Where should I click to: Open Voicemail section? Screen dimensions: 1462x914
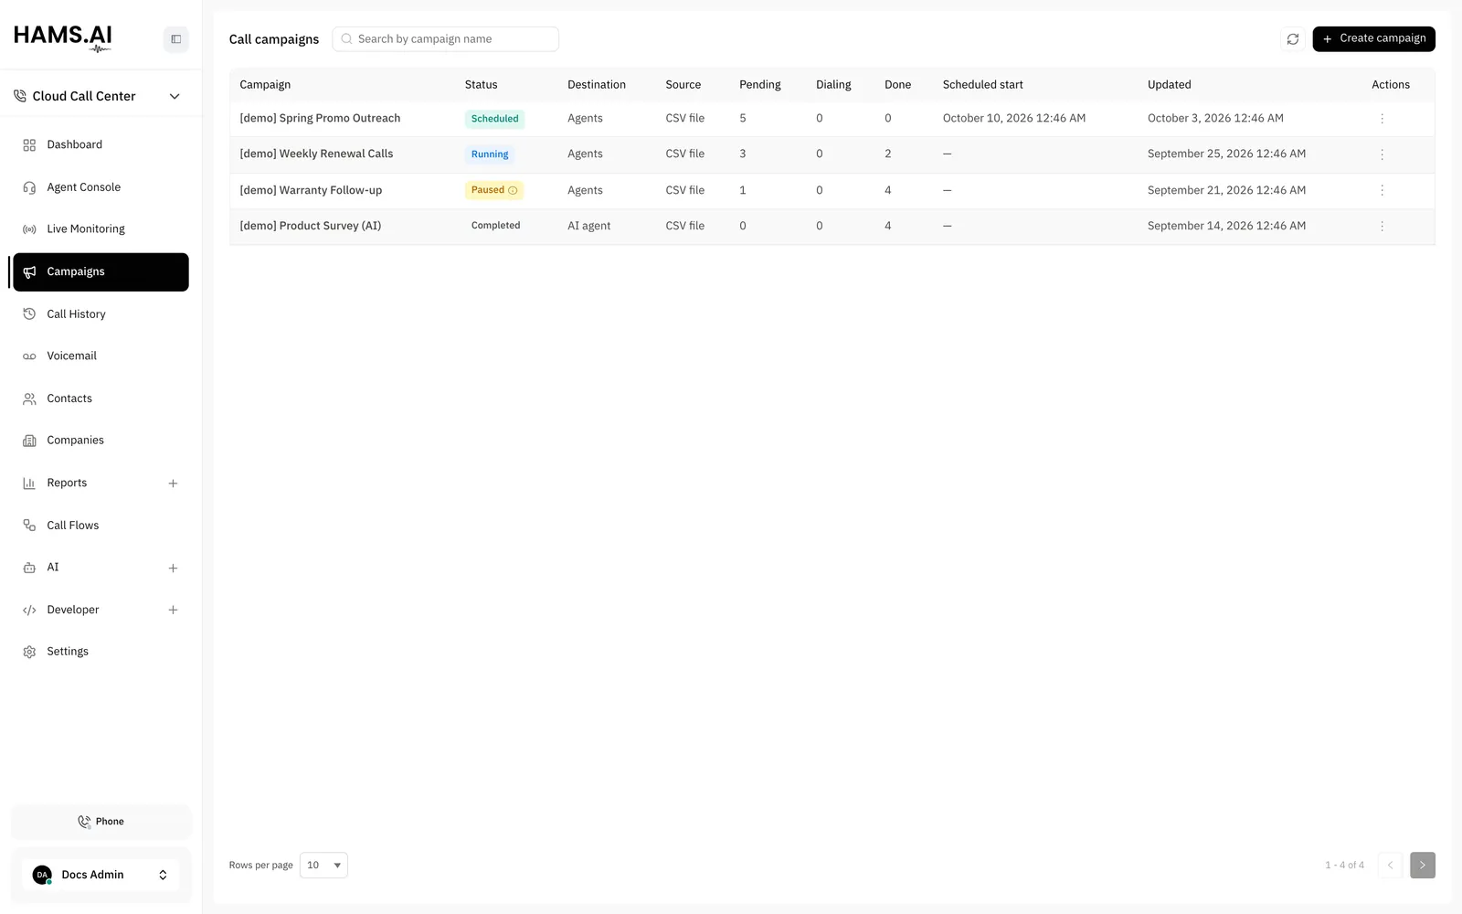click(x=101, y=356)
